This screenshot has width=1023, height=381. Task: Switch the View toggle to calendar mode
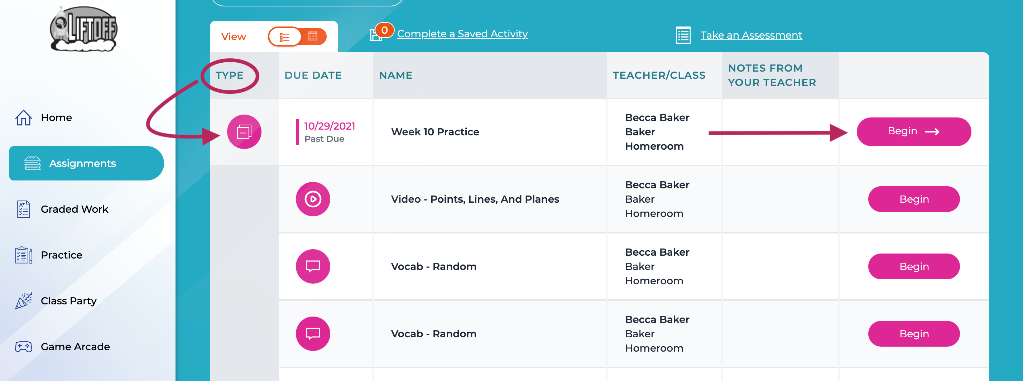click(x=313, y=37)
